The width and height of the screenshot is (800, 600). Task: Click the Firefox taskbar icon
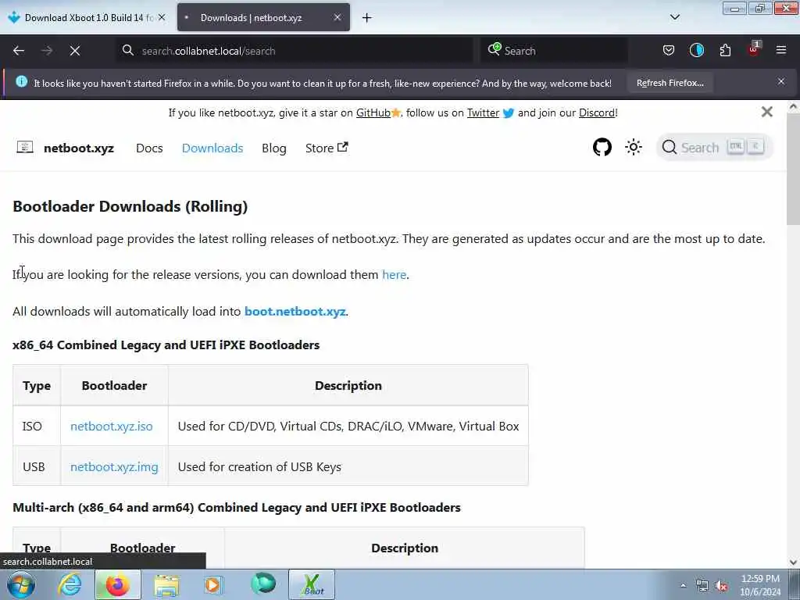click(x=117, y=584)
